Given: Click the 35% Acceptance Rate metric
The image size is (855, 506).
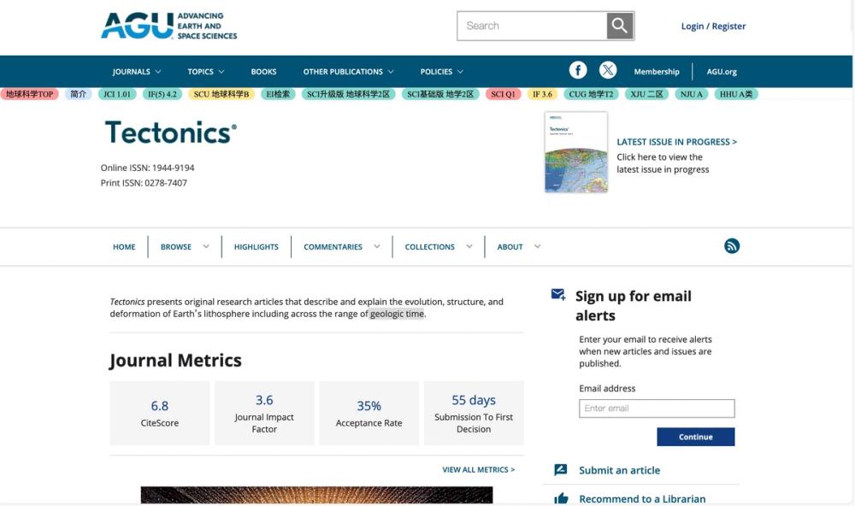Looking at the screenshot, I should [x=369, y=414].
